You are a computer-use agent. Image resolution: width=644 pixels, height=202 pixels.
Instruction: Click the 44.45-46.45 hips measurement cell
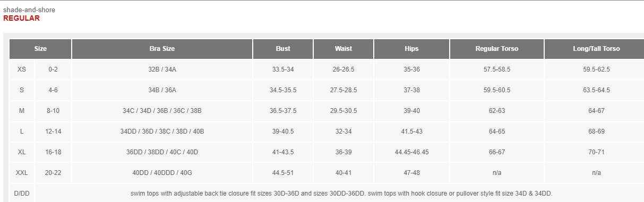click(x=411, y=152)
